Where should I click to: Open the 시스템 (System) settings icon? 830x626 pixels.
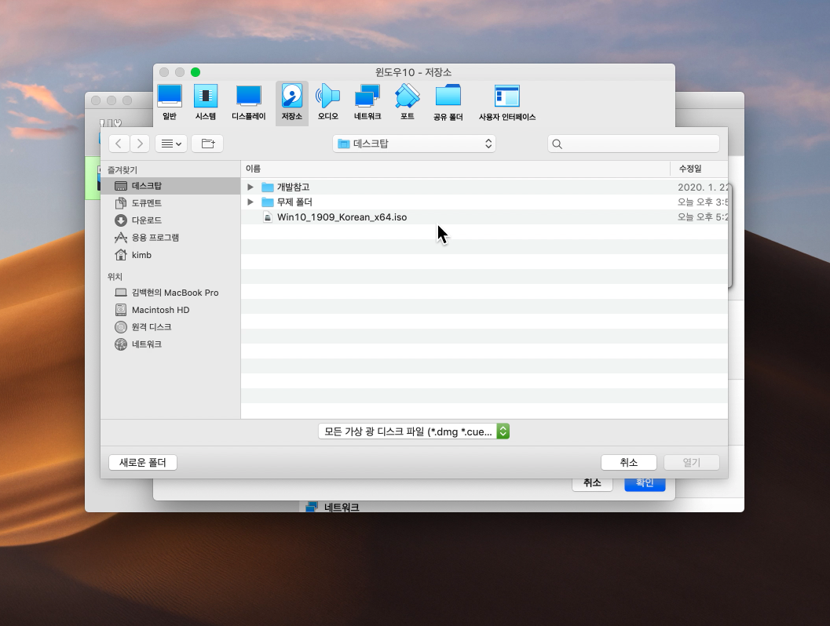tap(206, 103)
